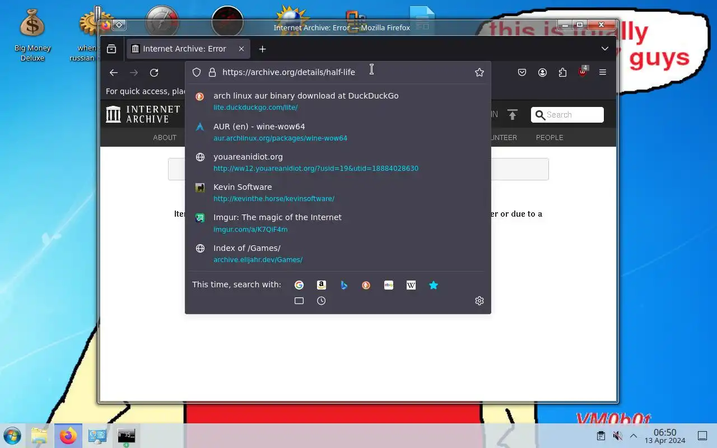Search with eBay this time

tap(389, 285)
